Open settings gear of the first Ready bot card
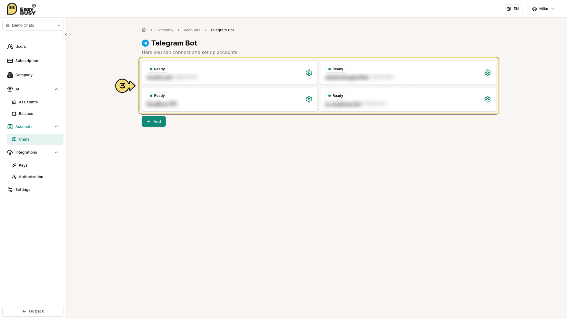 [x=309, y=73]
